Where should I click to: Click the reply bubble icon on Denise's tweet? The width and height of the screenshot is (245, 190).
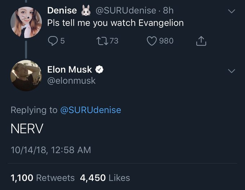[53, 41]
